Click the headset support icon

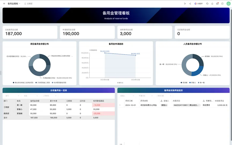(207, 3)
